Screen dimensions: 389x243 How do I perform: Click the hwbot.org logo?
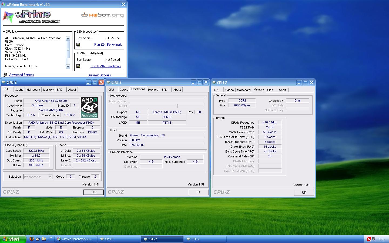click(102, 15)
